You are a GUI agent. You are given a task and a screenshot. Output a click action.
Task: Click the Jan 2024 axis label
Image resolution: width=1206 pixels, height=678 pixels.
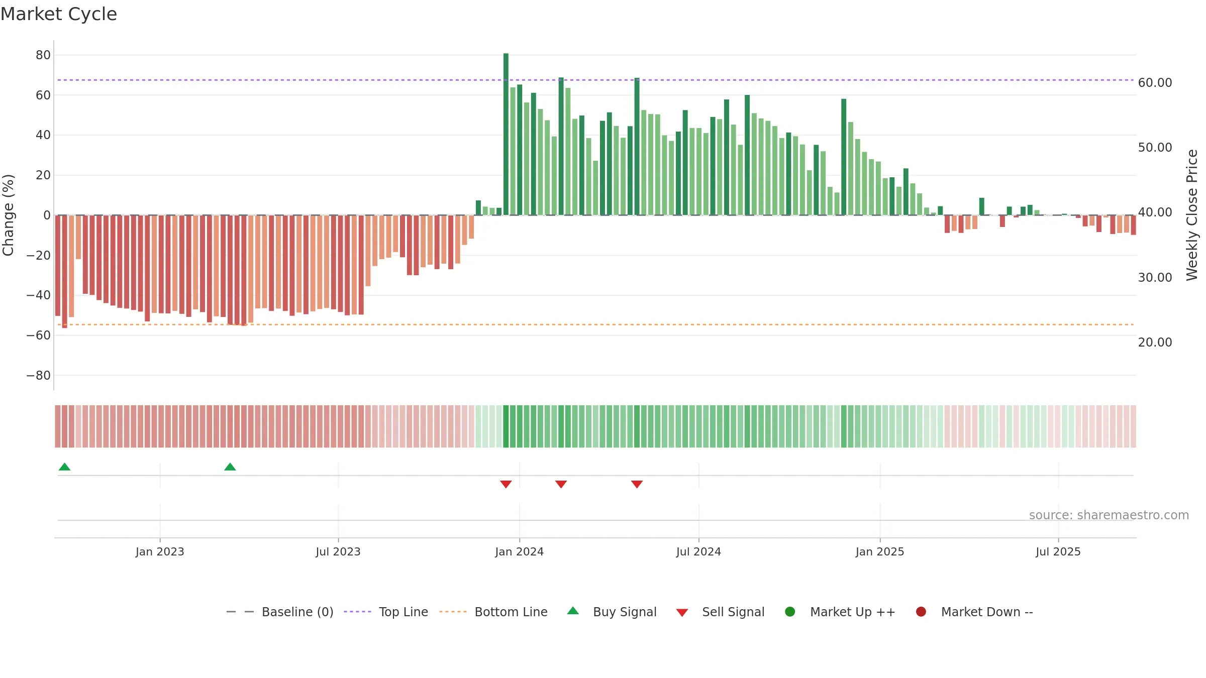pos(519,551)
